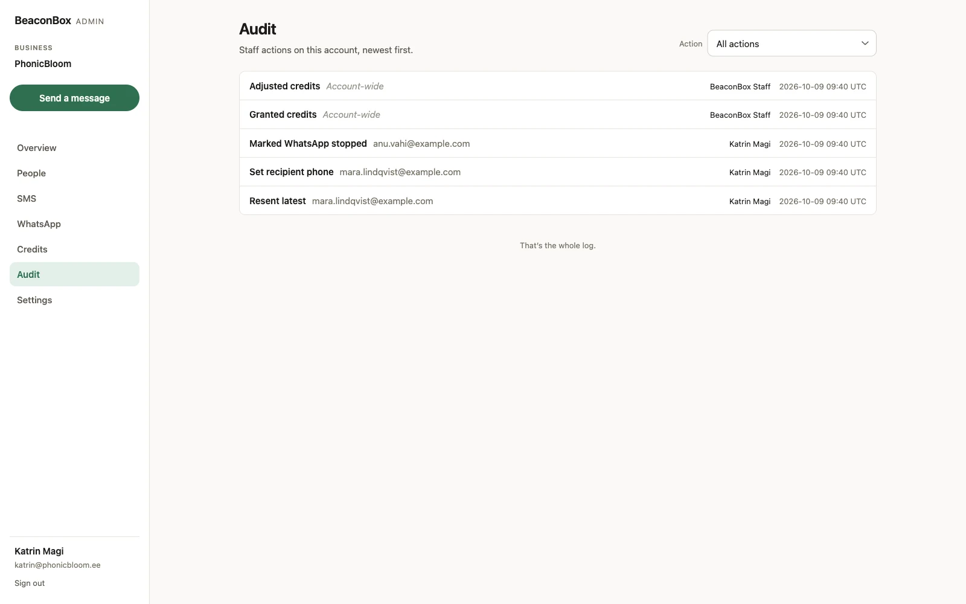966x604 pixels.
Task: Select the Granted credits log entry
Action: (558, 115)
